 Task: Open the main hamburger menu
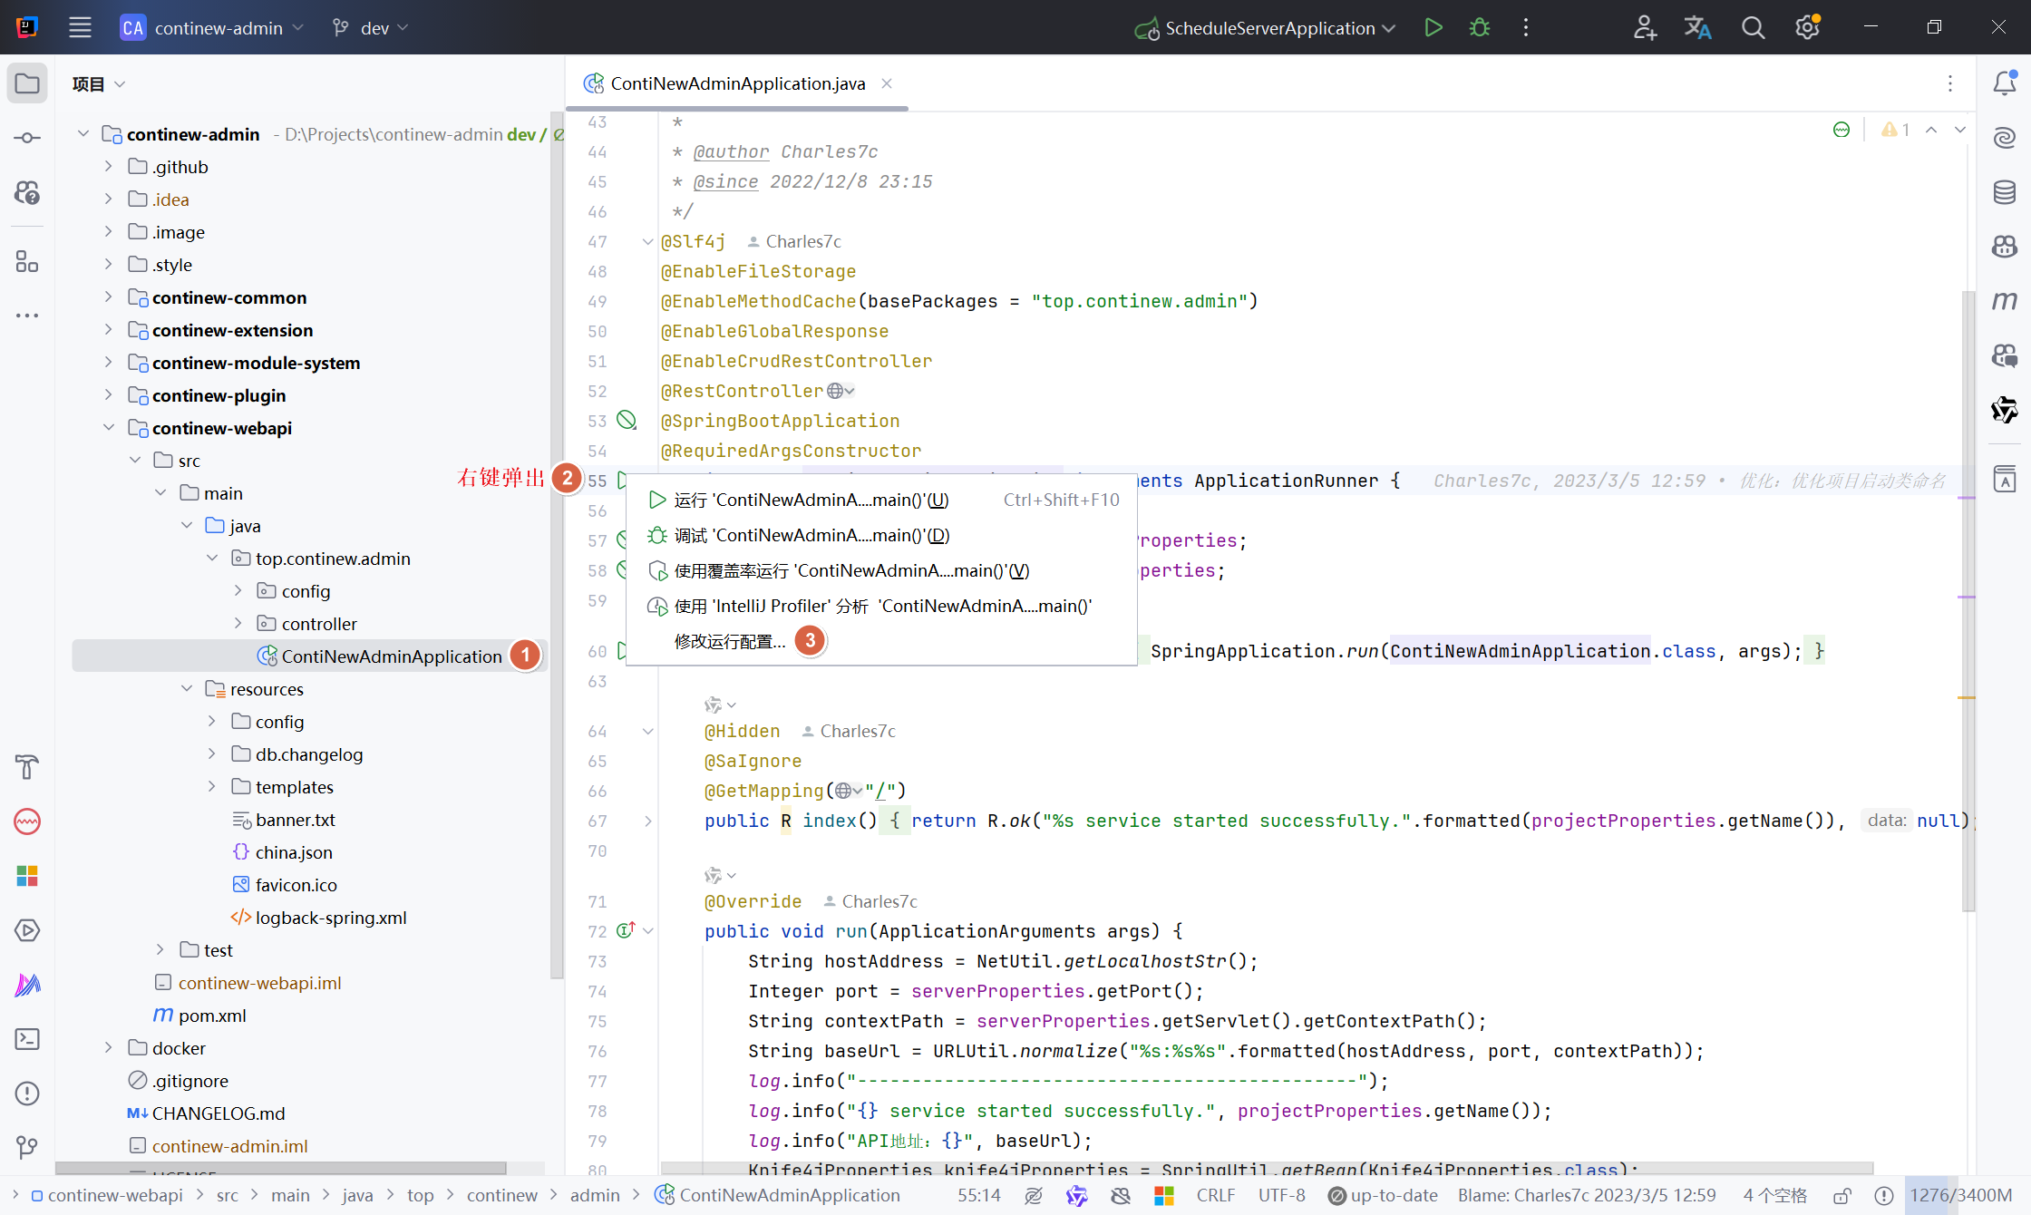tap(80, 27)
